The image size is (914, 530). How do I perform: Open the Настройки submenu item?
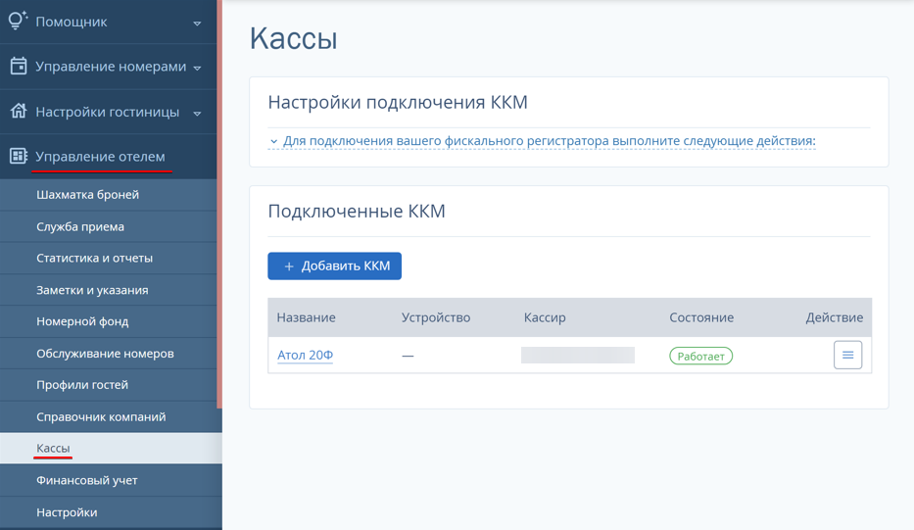(111, 512)
